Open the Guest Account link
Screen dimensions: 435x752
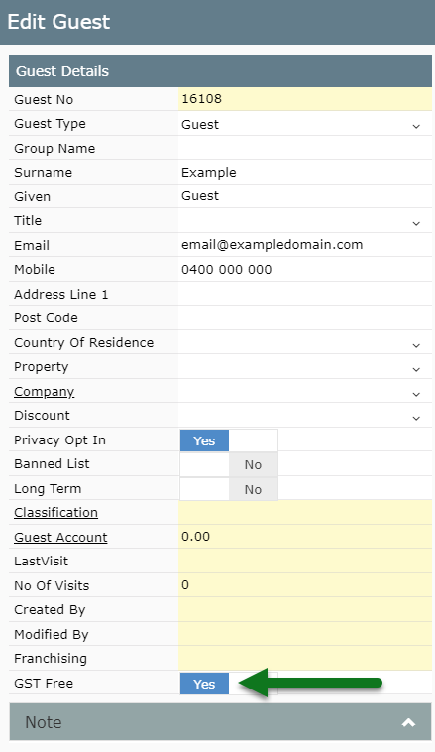pos(60,537)
